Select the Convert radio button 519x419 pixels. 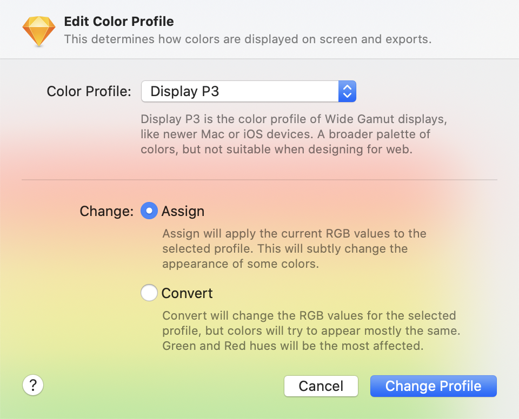click(149, 293)
